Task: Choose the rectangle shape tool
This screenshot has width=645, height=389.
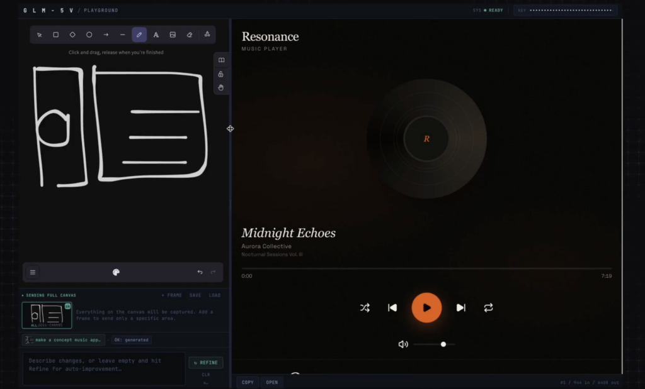Action: pos(55,35)
